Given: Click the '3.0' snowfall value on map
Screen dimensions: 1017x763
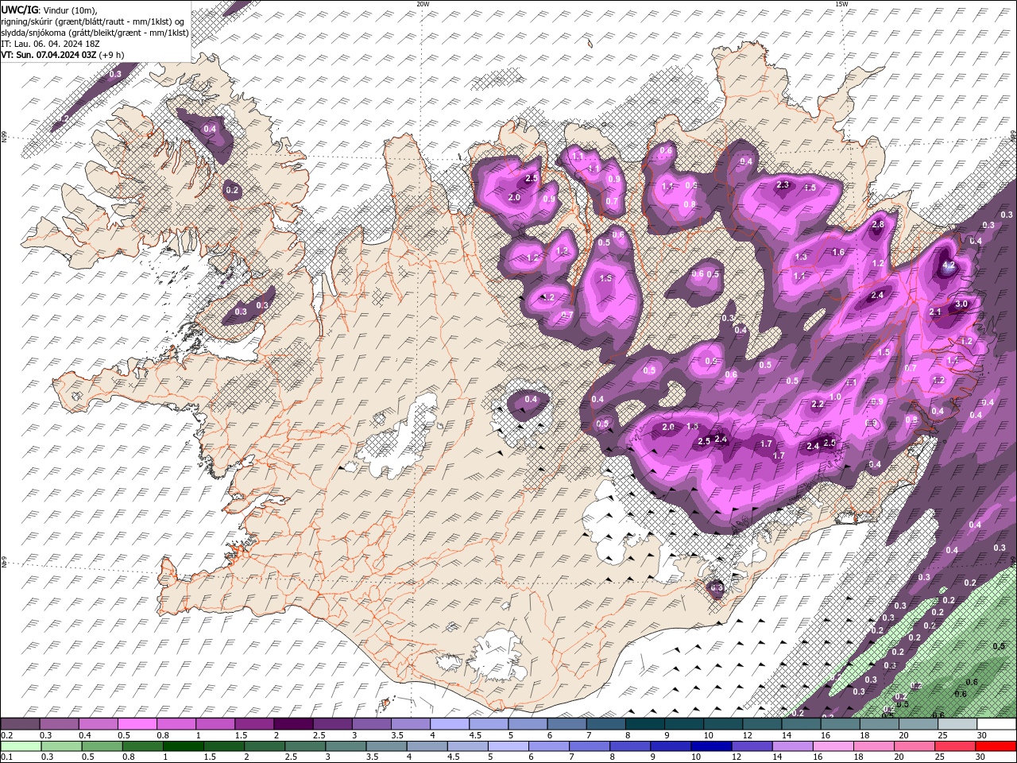Looking at the screenshot, I should tap(961, 304).
